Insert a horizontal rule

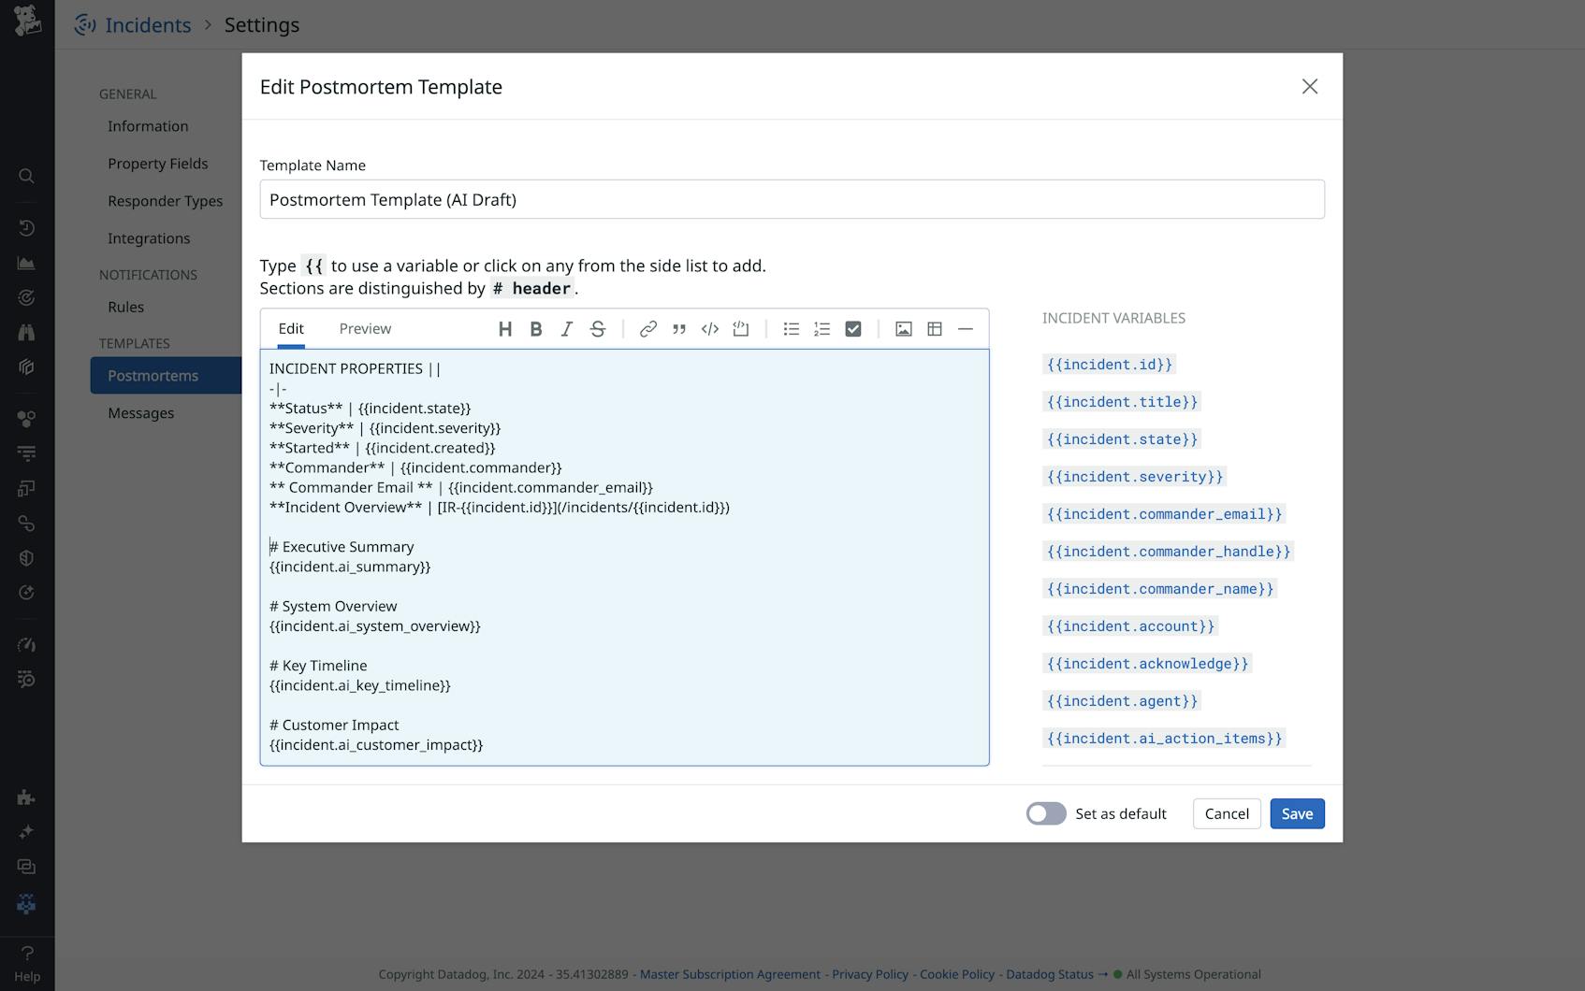click(x=967, y=329)
